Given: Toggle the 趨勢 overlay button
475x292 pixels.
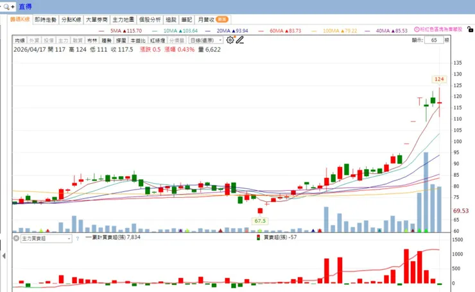Looking at the screenshot, I should coord(107,40).
